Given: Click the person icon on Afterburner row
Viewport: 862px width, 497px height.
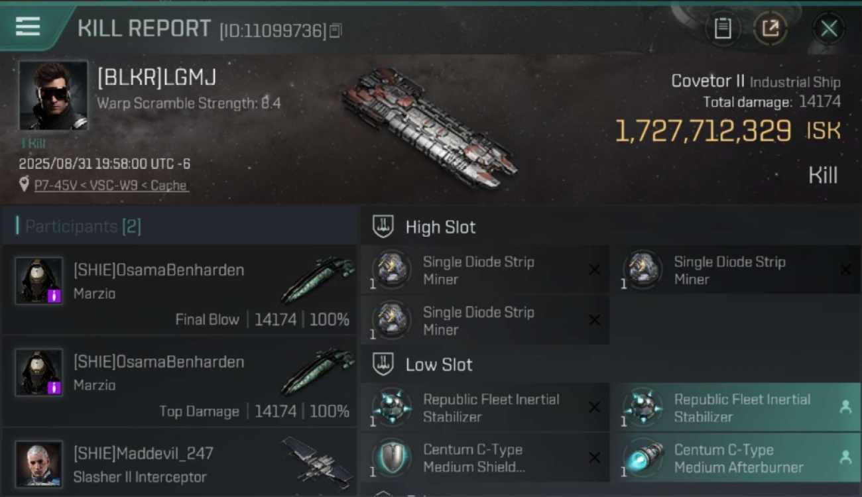Looking at the screenshot, I should [x=845, y=457].
